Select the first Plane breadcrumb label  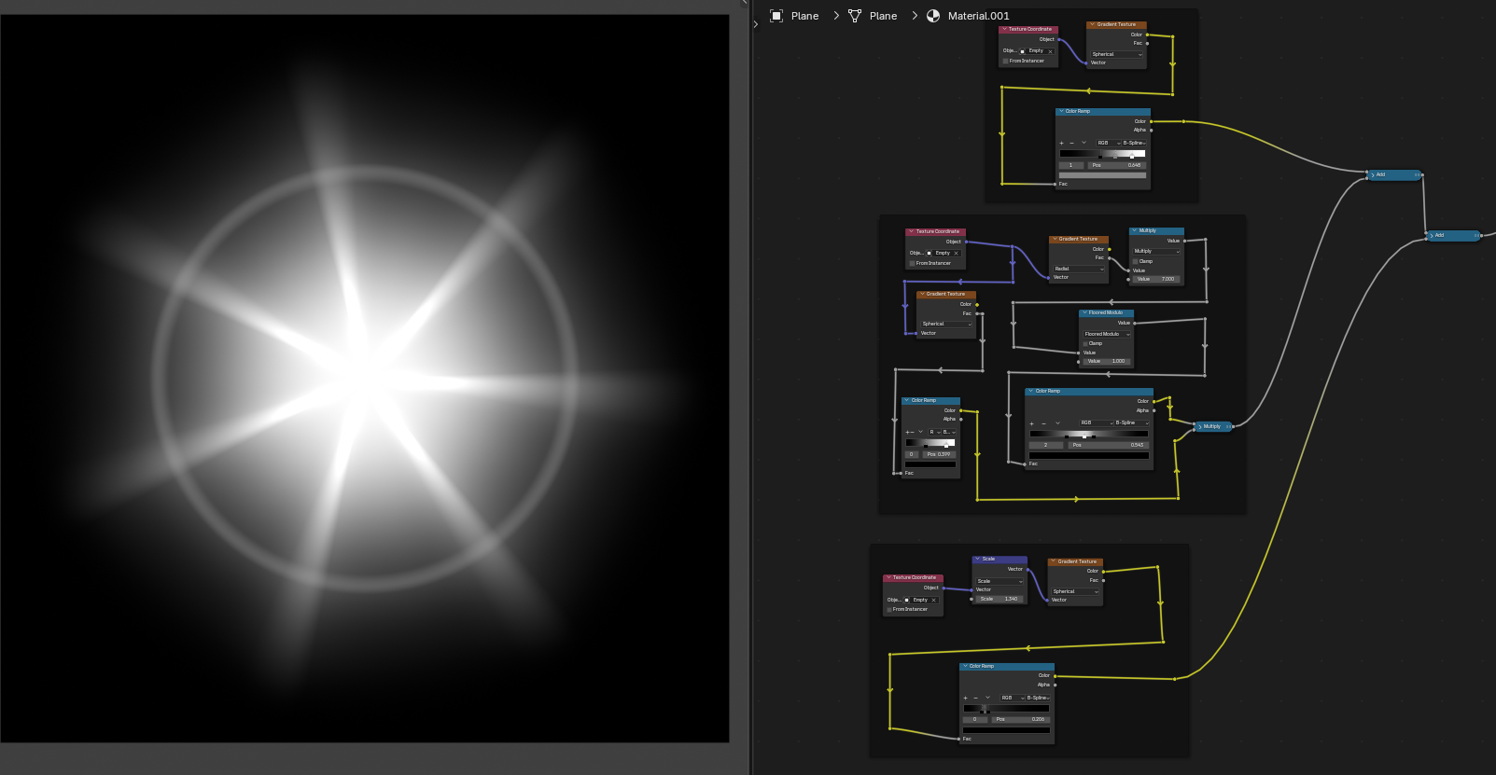[804, 16]
